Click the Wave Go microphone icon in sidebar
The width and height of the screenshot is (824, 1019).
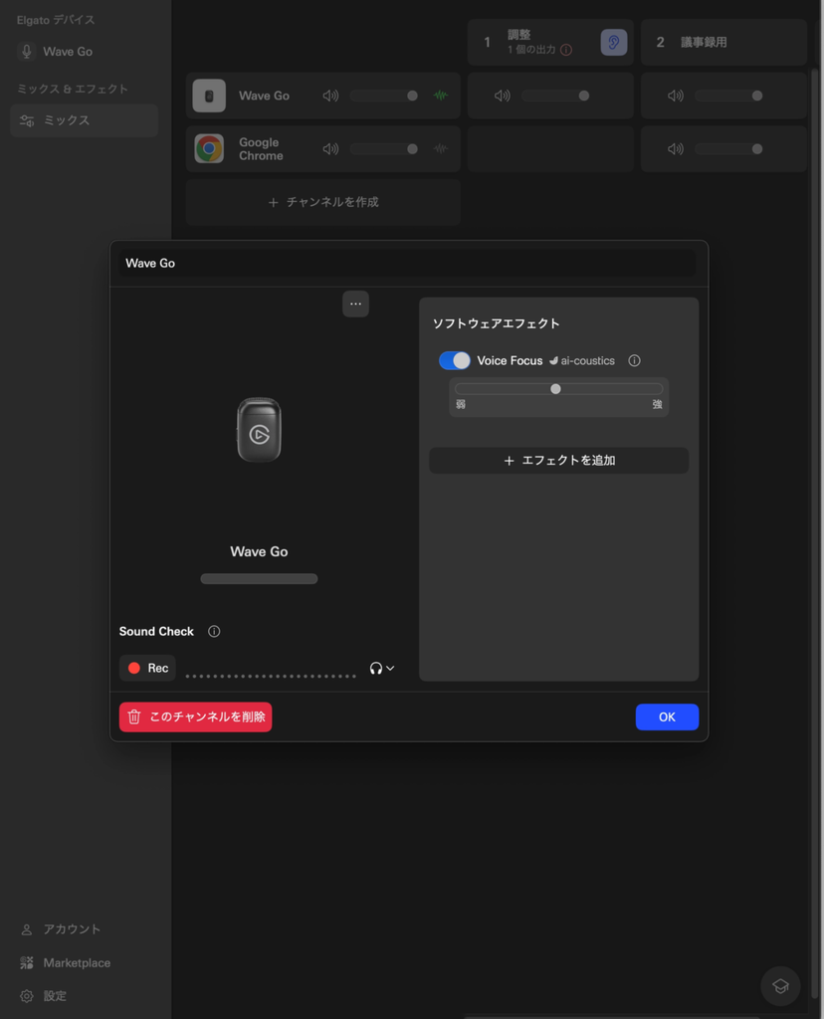[x=27, y=52]
